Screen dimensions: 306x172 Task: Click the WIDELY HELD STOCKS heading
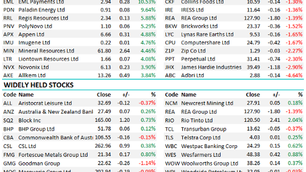point(39,85)
